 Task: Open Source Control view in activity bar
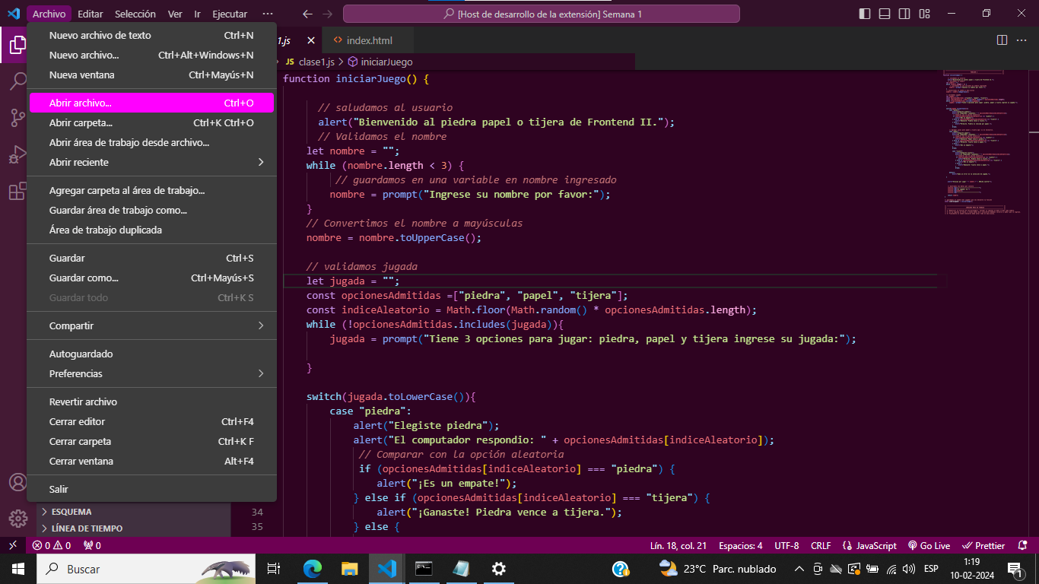(x=17, y=118)
